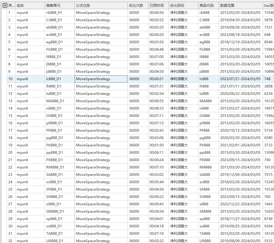Click the 公式任务 column header

(83, 6)
